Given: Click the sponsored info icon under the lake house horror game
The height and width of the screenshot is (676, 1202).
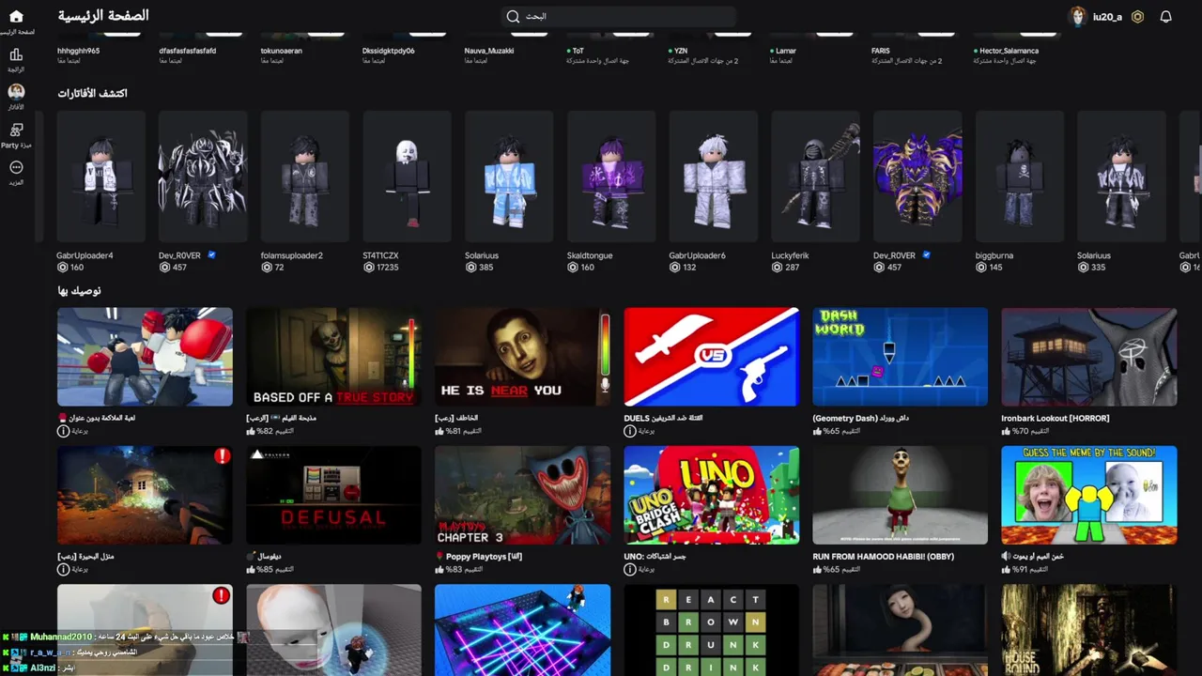Looking at the screenshot, I should (x=63, y=569).
